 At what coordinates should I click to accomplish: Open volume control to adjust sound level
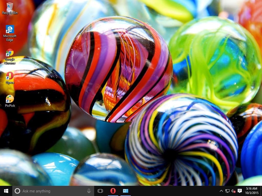pyautogui.click(x=233, y=191)
